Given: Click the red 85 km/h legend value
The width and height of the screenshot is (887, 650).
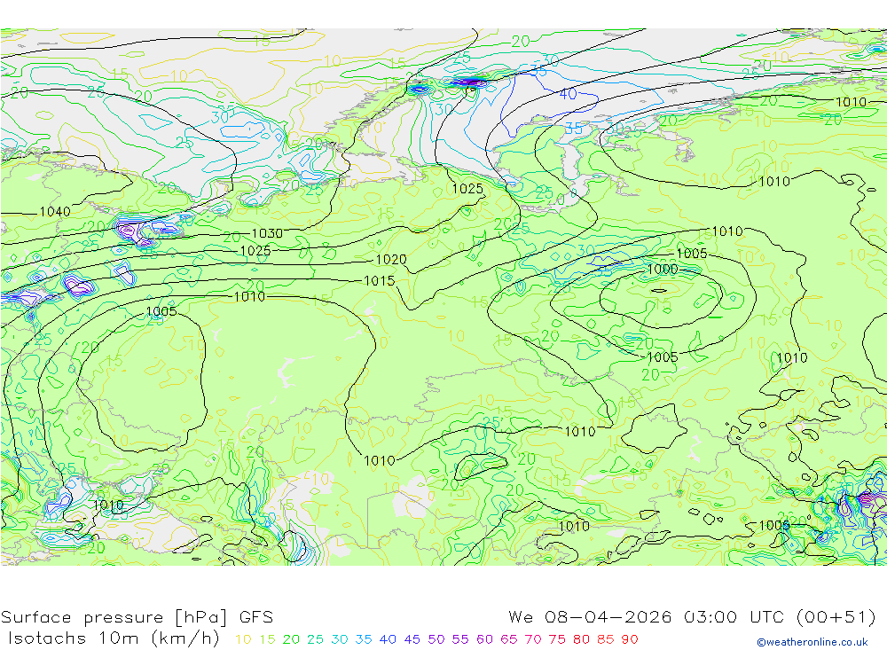Looking at the screenshot, I should pos(605,639).
